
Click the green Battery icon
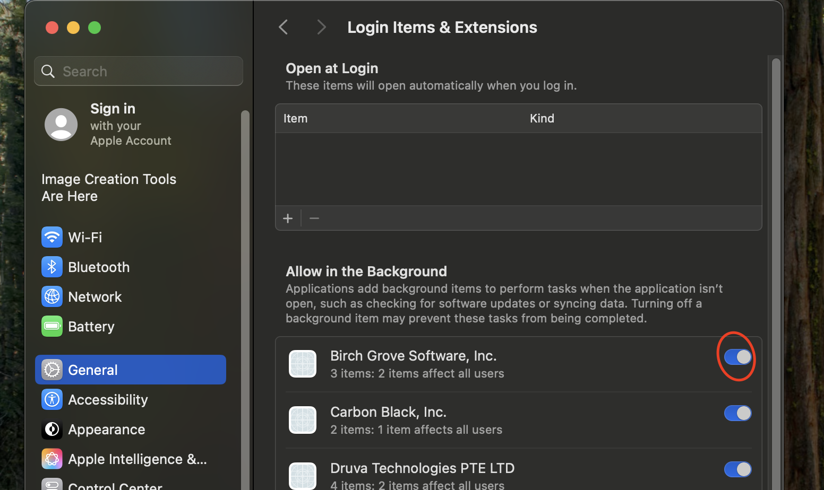coord(52,326)
